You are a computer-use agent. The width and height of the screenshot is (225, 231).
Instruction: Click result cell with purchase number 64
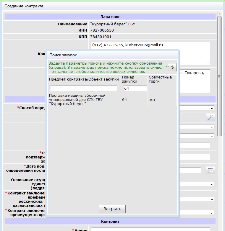coord(124,100)
